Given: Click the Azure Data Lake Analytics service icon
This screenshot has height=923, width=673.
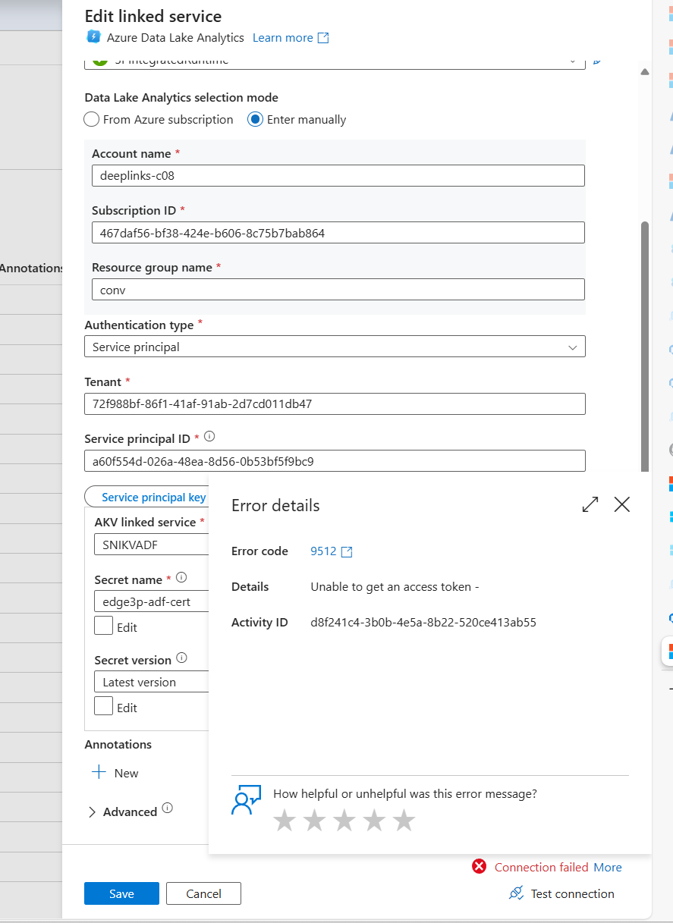Looking at the screenshot, I should [x=93, y=37].
